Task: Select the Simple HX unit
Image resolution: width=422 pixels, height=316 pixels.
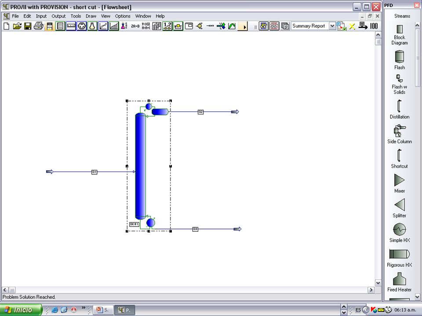Action: coord(400,233)
